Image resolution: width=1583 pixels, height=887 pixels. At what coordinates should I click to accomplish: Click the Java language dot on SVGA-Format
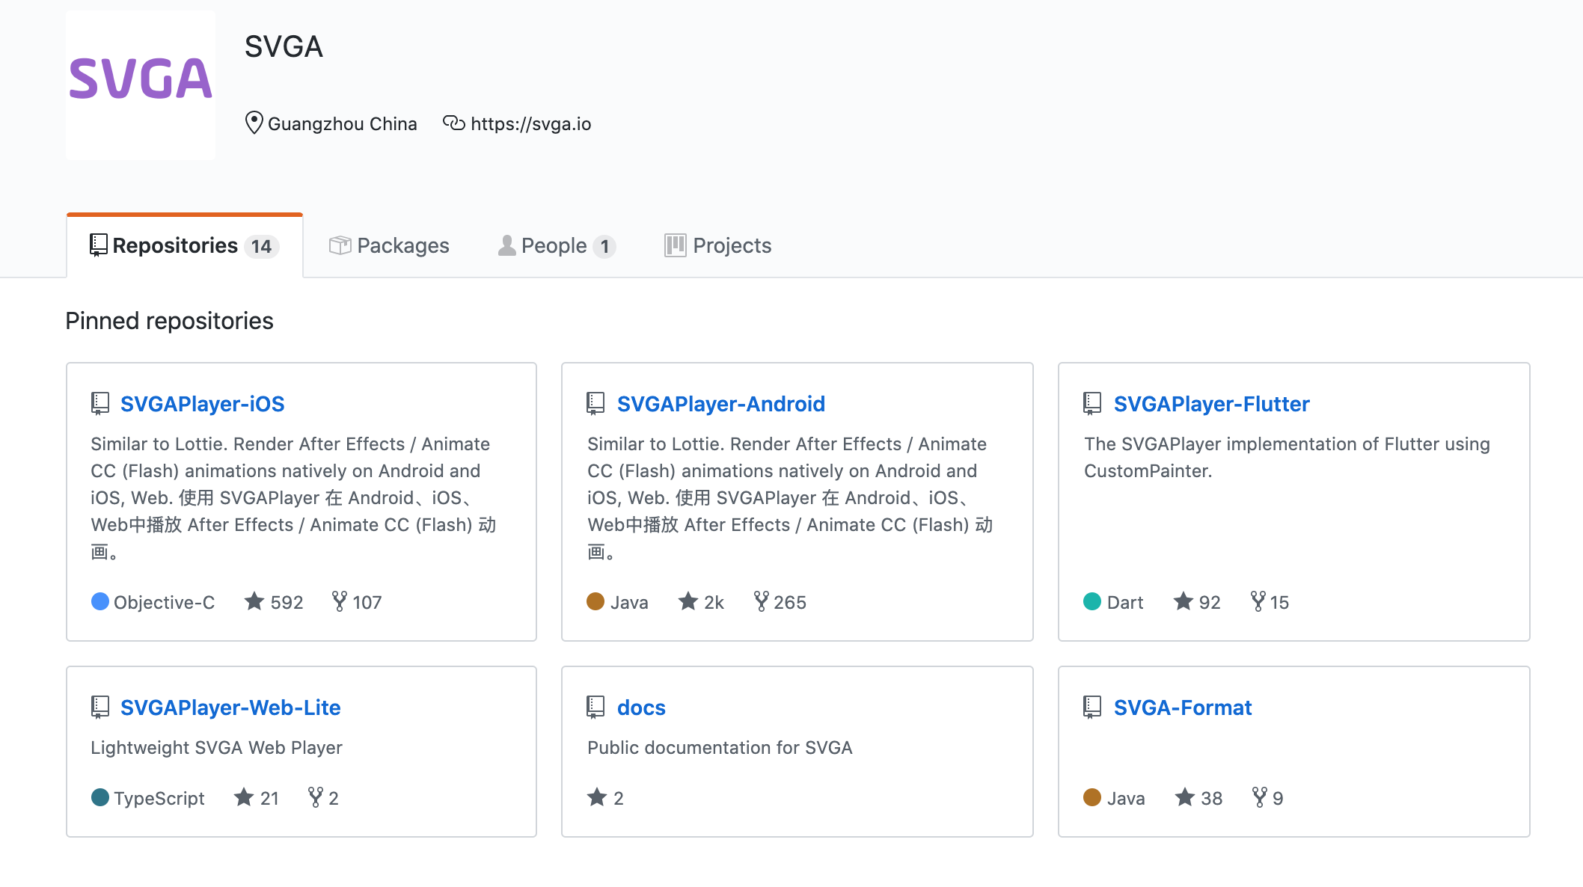[1092, 797]
